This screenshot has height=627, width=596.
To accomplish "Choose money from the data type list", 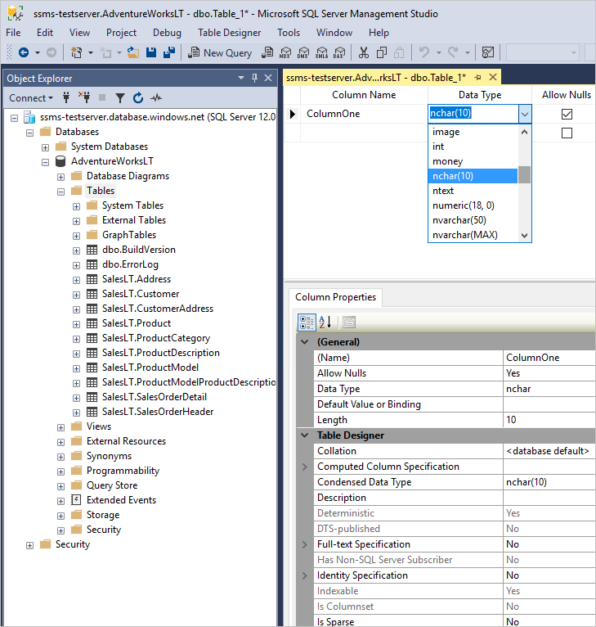I will click(x=473, y=161).
